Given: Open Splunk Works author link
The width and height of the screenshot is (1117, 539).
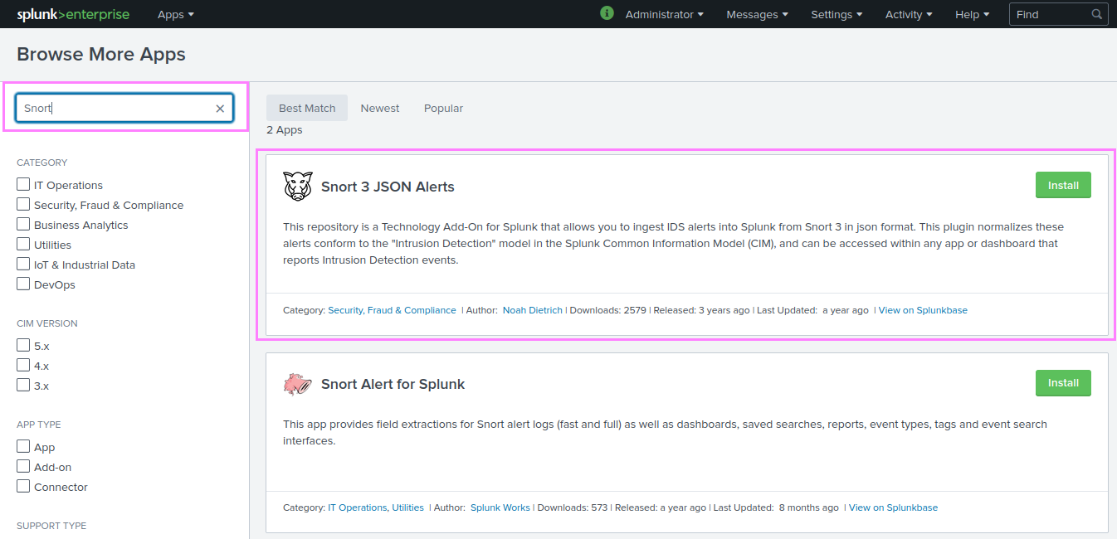Looking at the screenshot, I should click(x=500, y=507).
